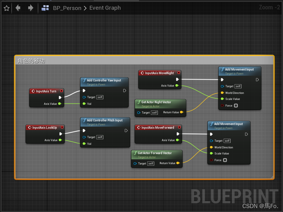Click the self Target value on Add Controller Pitch Input
This screenshot has height=212, width=283.
tap(100, 137)
